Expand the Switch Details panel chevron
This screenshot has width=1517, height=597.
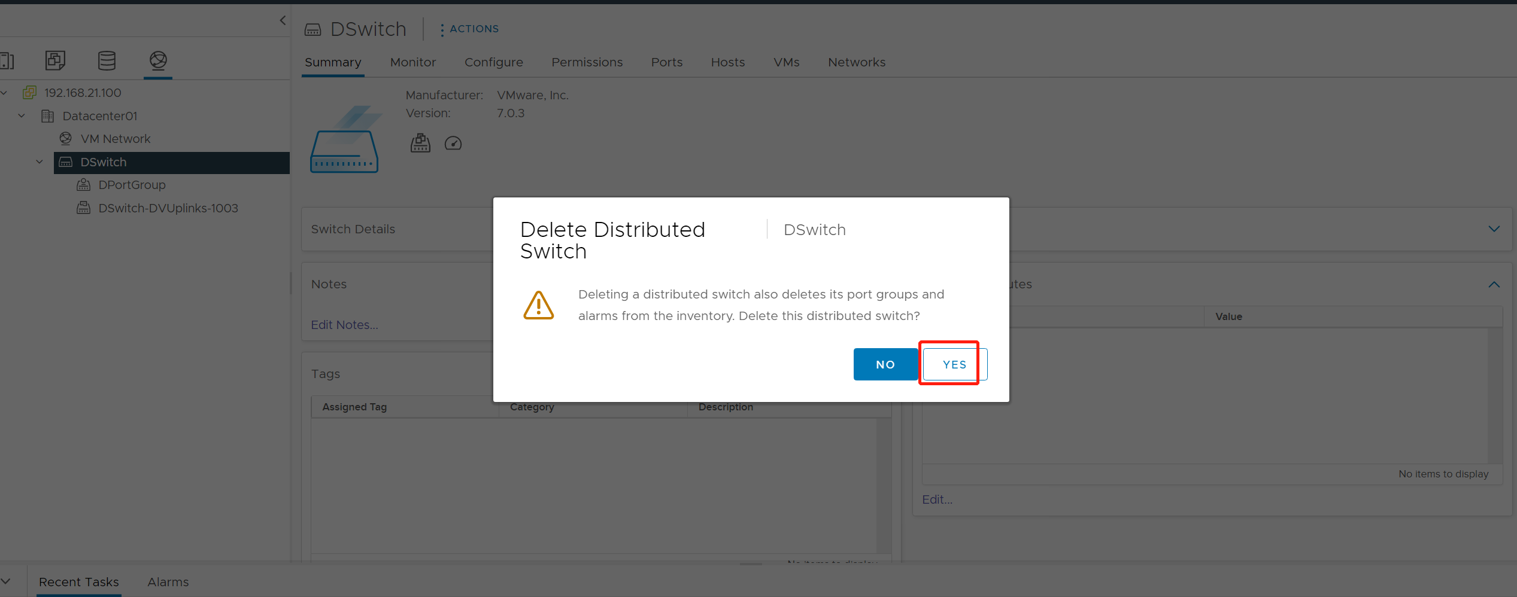click(x=1494, y=229)
